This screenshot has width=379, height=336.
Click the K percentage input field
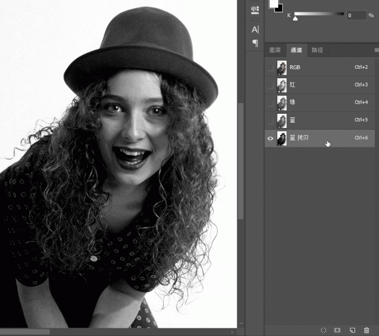[x=356, y=15]
